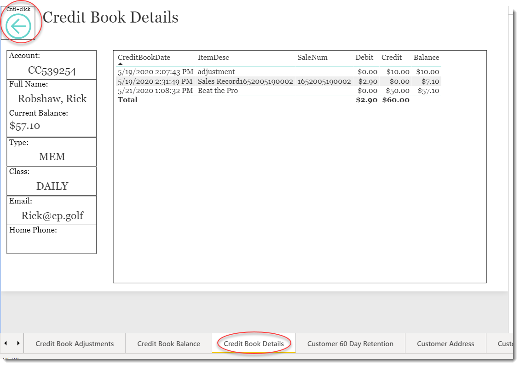The height and width of the screenshot is (366, 520).
Task: Click the teal back arrow button
Action: pos(18,26)
